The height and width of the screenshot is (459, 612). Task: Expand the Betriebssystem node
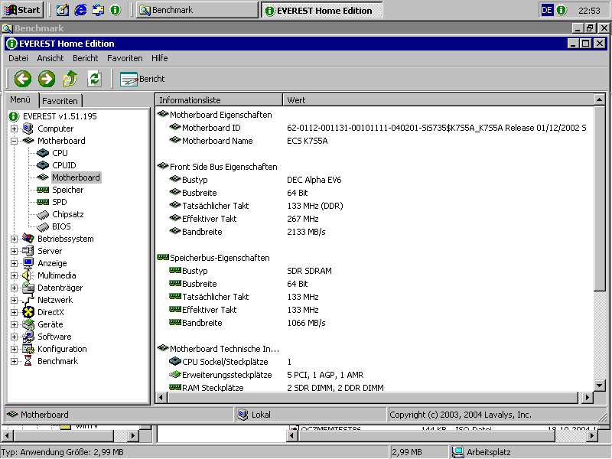[x=14, y=239]
